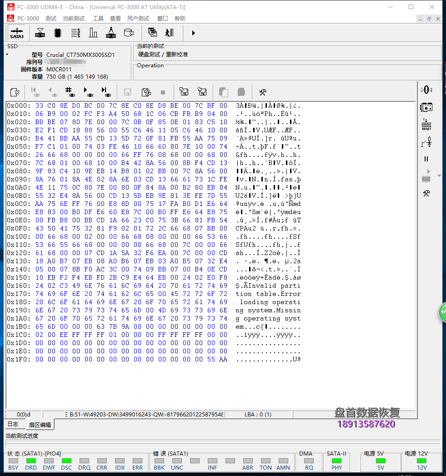The width and height of the screenshot is (446, 476).
Task: Click the 0x000 offset row label
Action: 19,105
